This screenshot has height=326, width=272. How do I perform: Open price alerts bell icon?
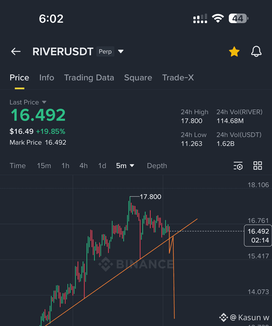click(256, 51)
